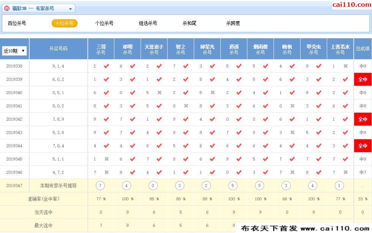Select the highlighted 十位杀号 tab
Viewport: 372px width, 233px height.
pos(65,23)
